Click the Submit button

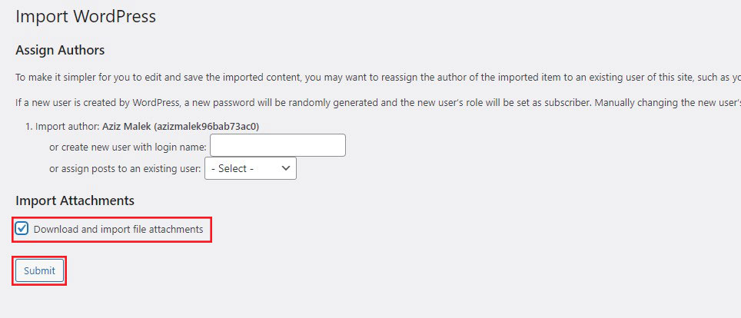click(x=40, y=270)
